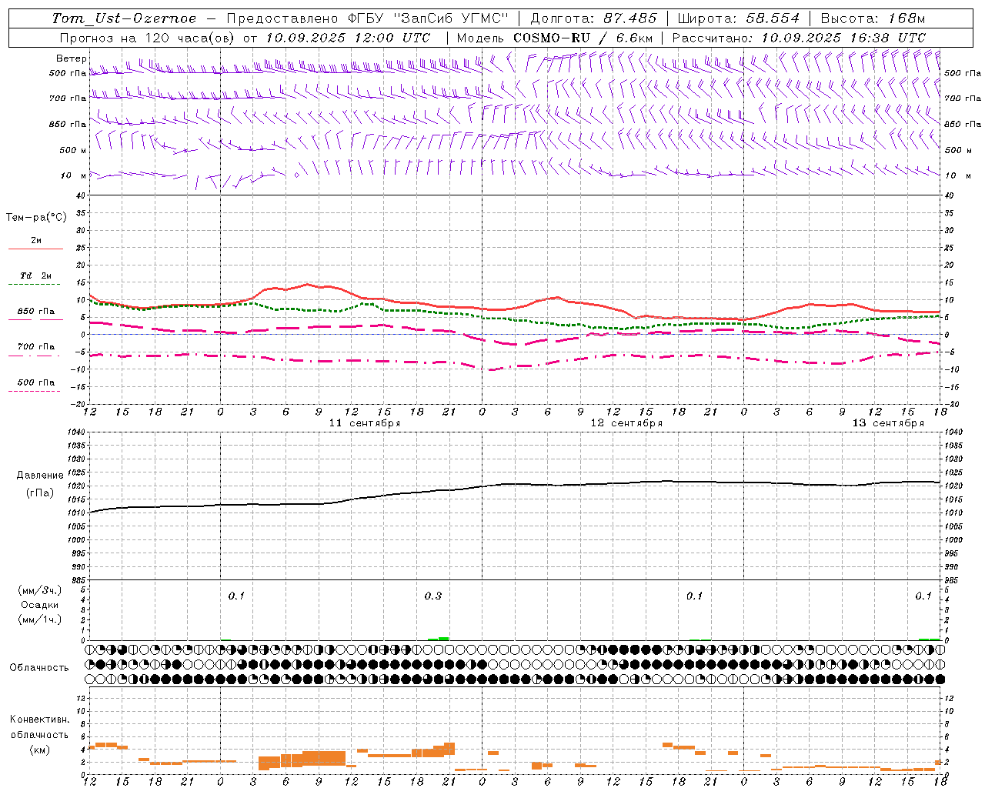Click the "700 гПа" temperature legend entry

[x=36, y=347]
